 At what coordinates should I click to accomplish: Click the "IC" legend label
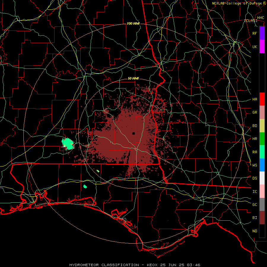point(255,192)
